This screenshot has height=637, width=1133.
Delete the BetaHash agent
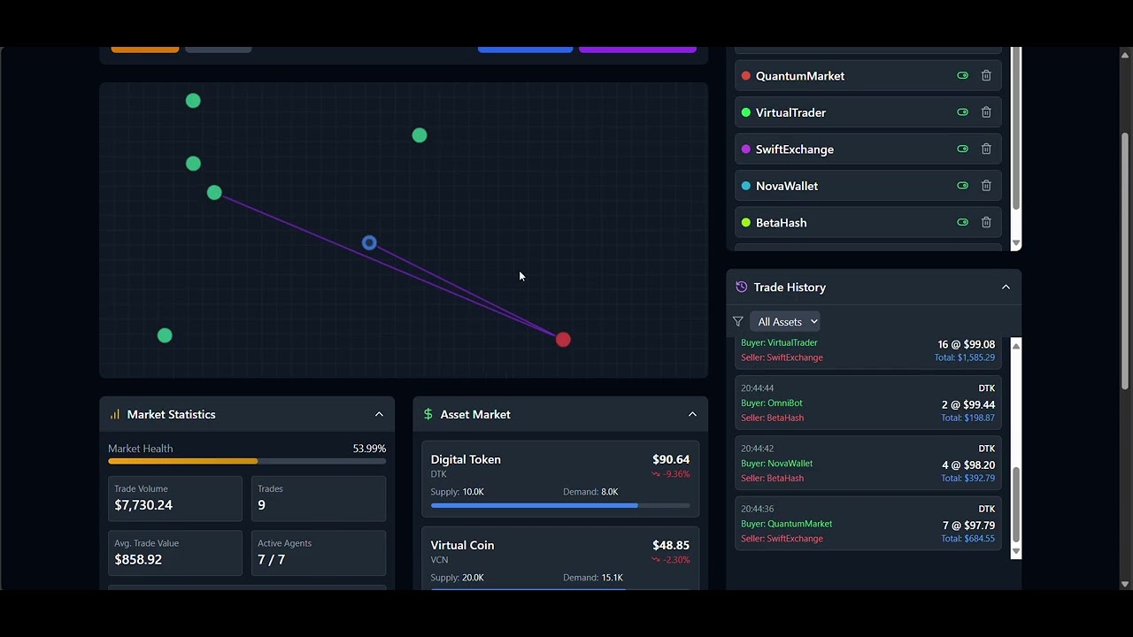[986, 223]
